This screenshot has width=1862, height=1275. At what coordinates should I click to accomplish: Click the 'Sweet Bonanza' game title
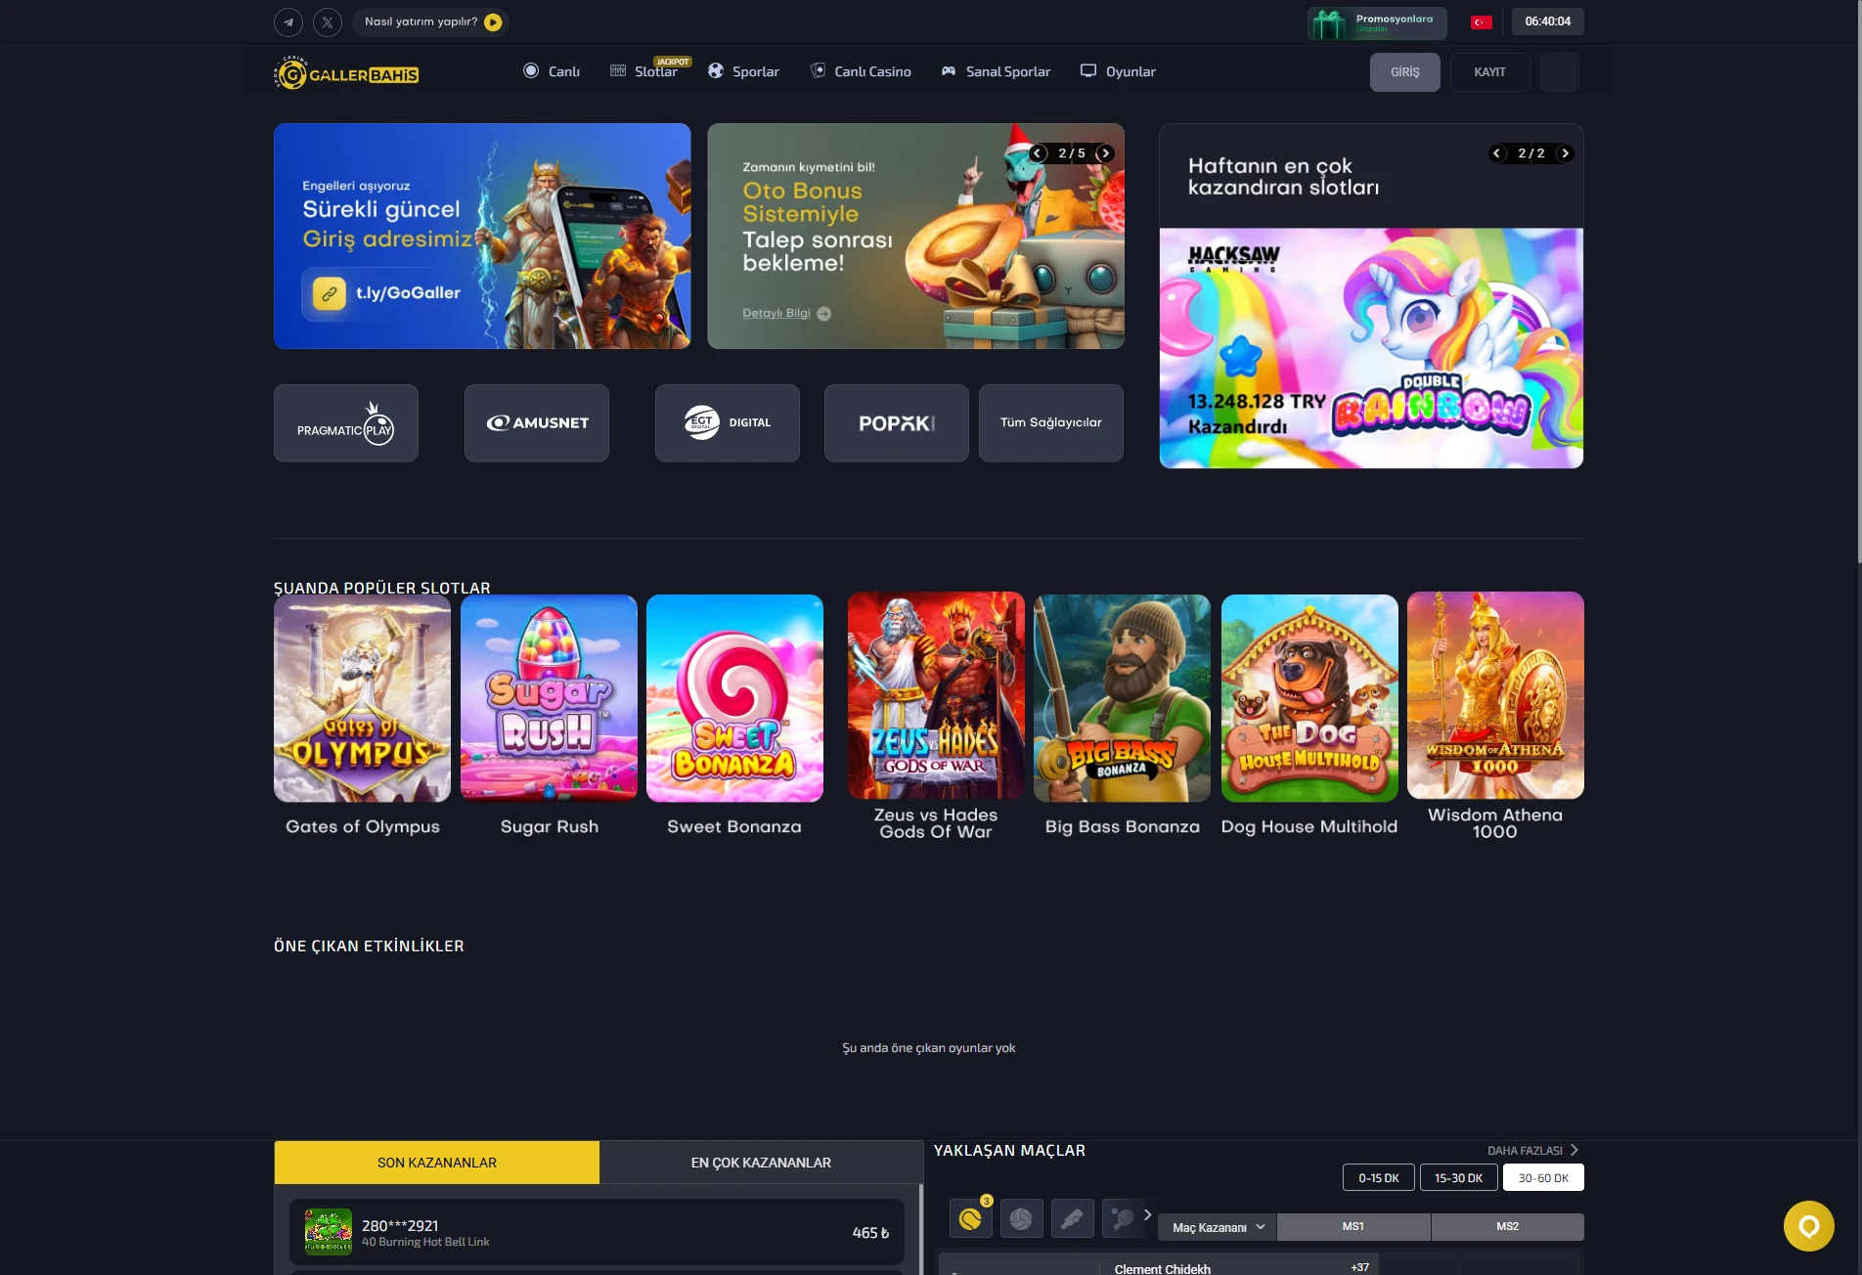(734, 827)
